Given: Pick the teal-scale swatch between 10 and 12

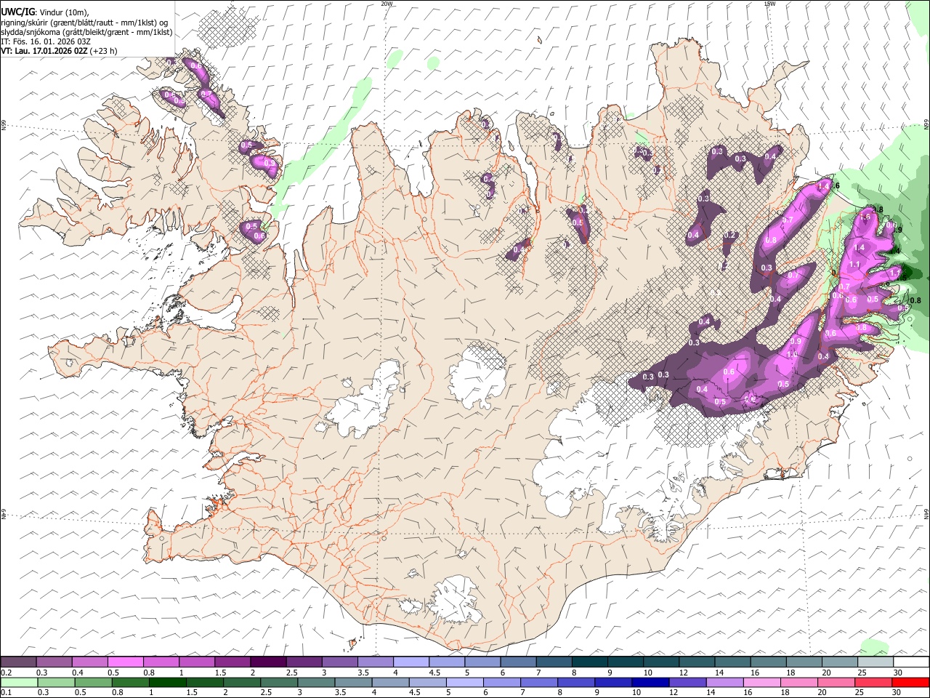Looking at the screenshot, I should point(660,662).
